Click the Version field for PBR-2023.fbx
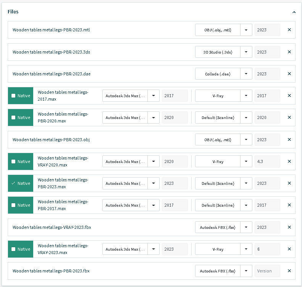The width and height of the screenshot is (302, 287). (x=267, y=271)
